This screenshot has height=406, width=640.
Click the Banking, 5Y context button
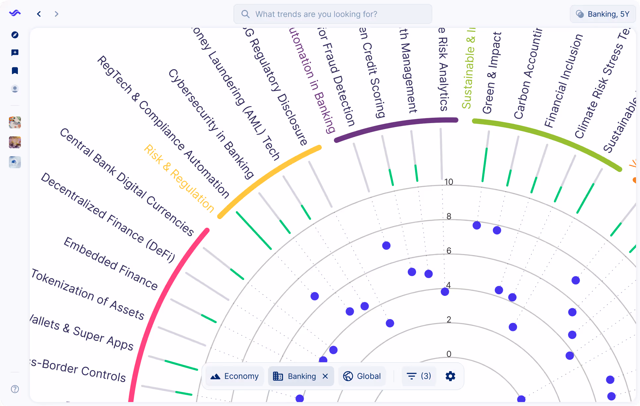603,14
